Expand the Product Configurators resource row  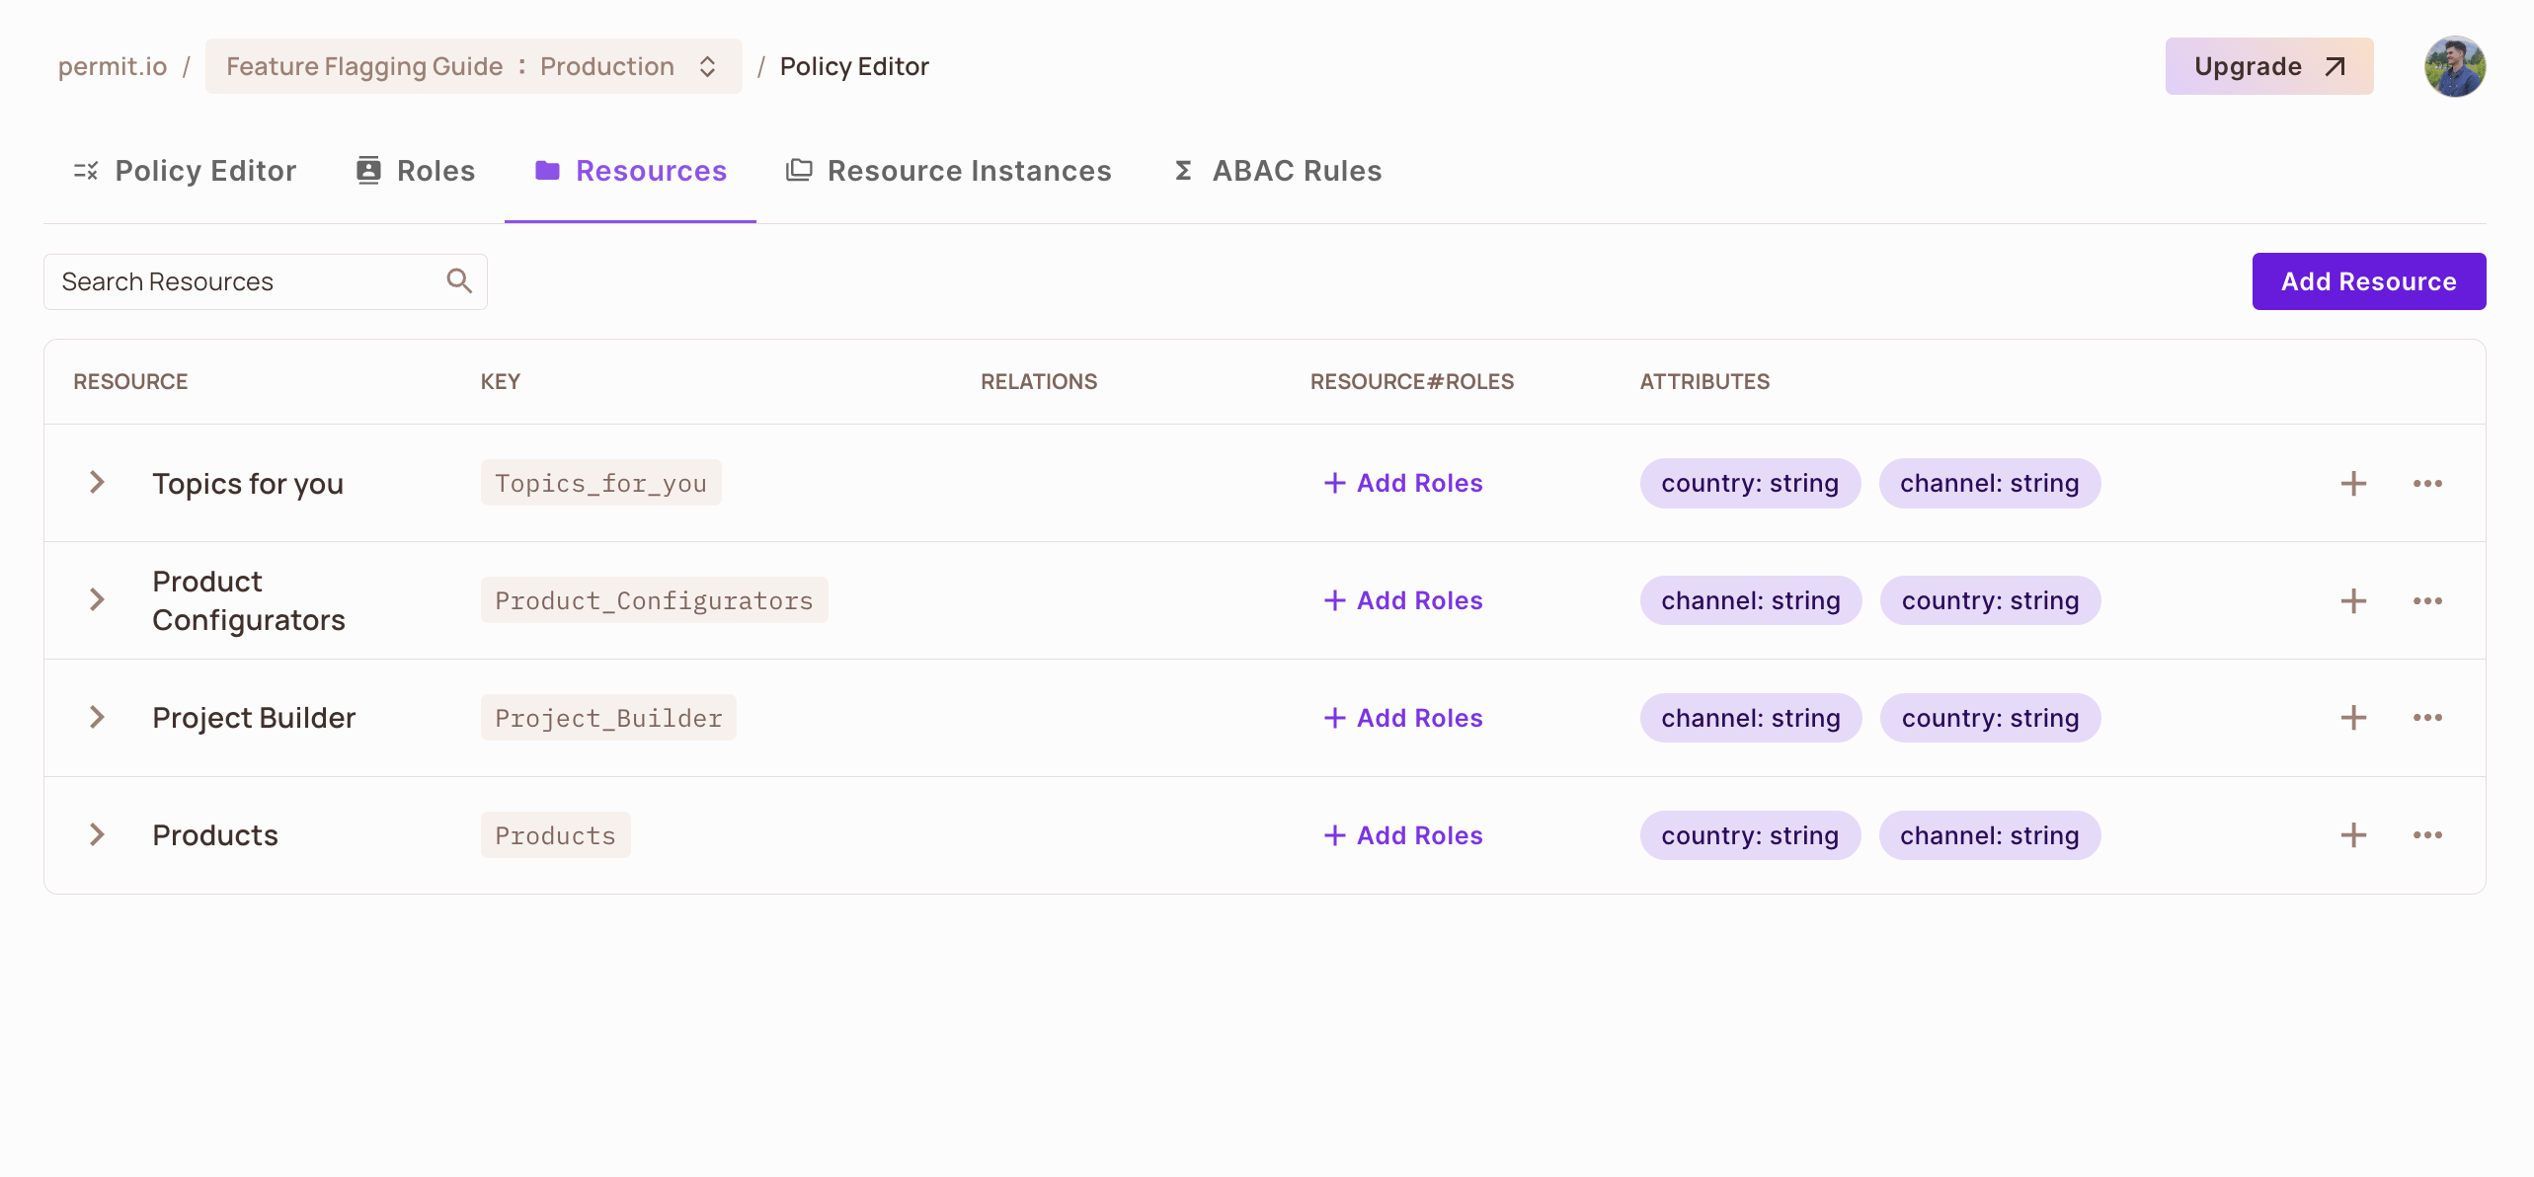[x=97, y=599]
